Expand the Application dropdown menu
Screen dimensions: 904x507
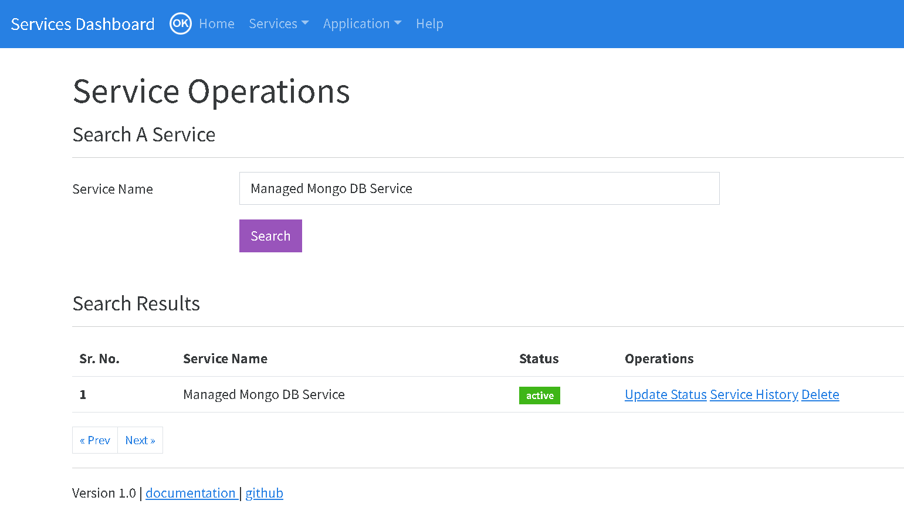pyautogui.click(x=362, y=24)
